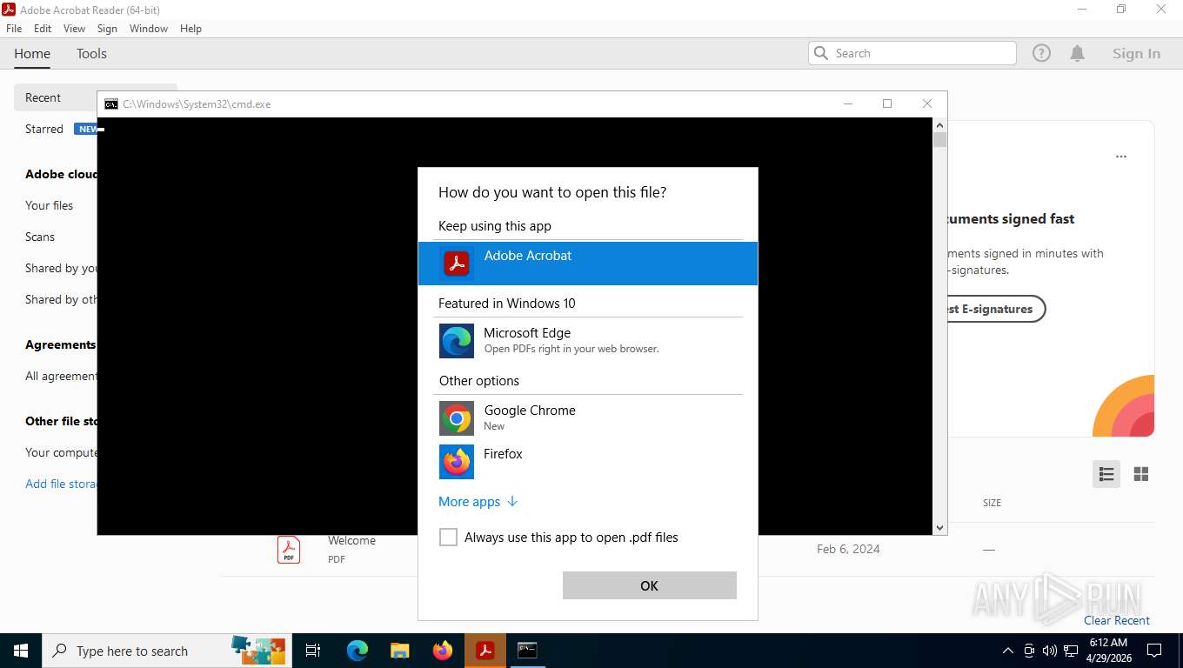Click the cmd.exe title bar icon
The height and width of the screenshot is (668, 1183).
coord(111,104)
